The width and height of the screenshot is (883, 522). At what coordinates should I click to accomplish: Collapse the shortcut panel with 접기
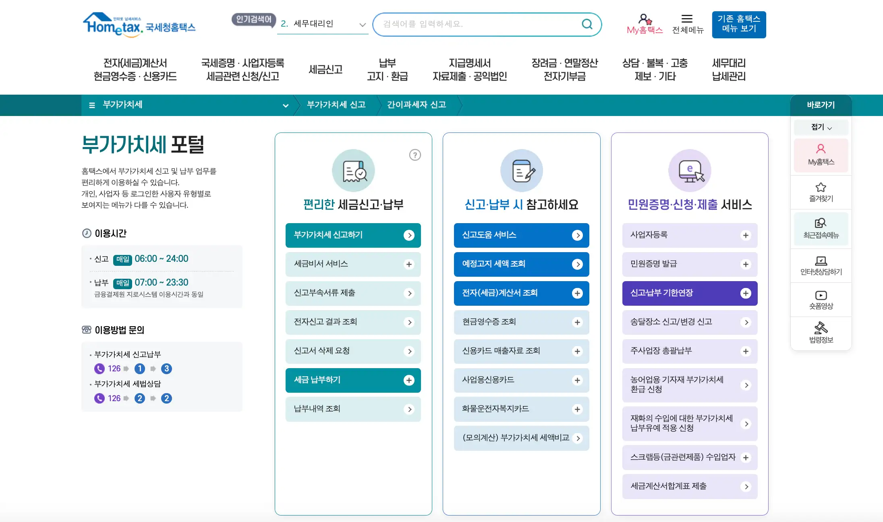pos(821,127)
